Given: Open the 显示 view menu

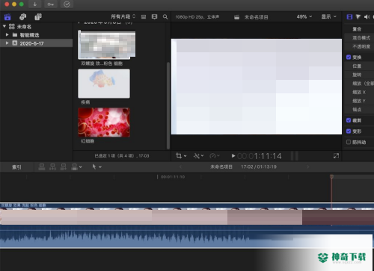Looking at the screenshot, I should [328, 16].
